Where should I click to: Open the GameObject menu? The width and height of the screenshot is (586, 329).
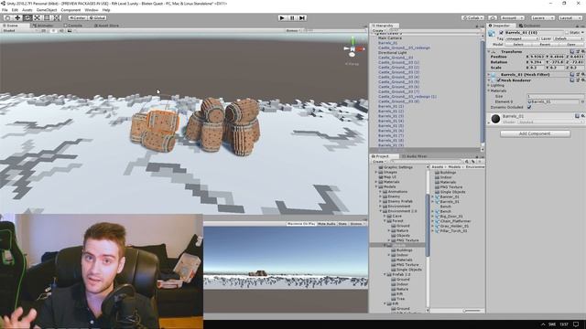(47, 10)
